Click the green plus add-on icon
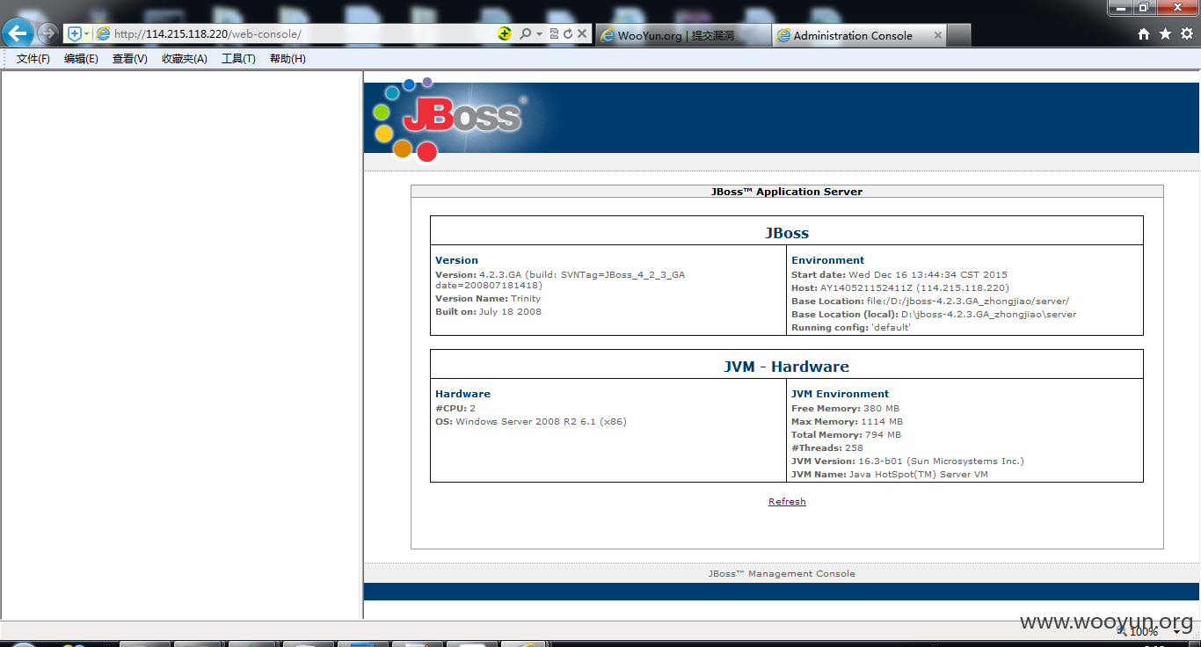Viewport: 1201px width, 647px height. click(504, 33)
